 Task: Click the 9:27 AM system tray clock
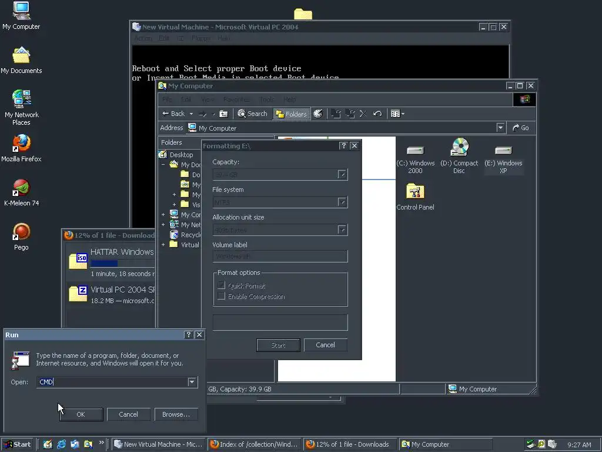click(x=579, y=445)
